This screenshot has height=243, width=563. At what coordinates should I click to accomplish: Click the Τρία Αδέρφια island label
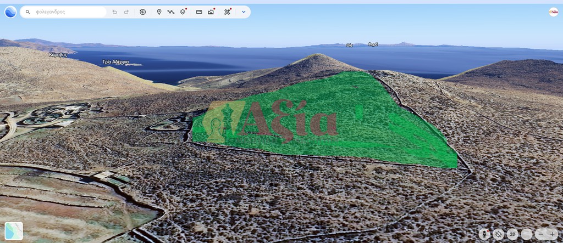(115, 61)
